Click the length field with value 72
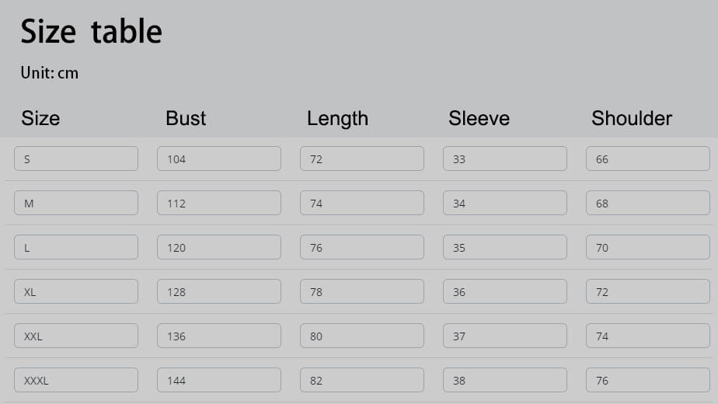 tap(362, 158)
